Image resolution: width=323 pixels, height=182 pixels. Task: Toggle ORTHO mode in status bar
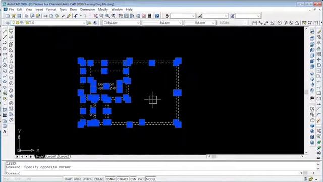tap(87, 179)
